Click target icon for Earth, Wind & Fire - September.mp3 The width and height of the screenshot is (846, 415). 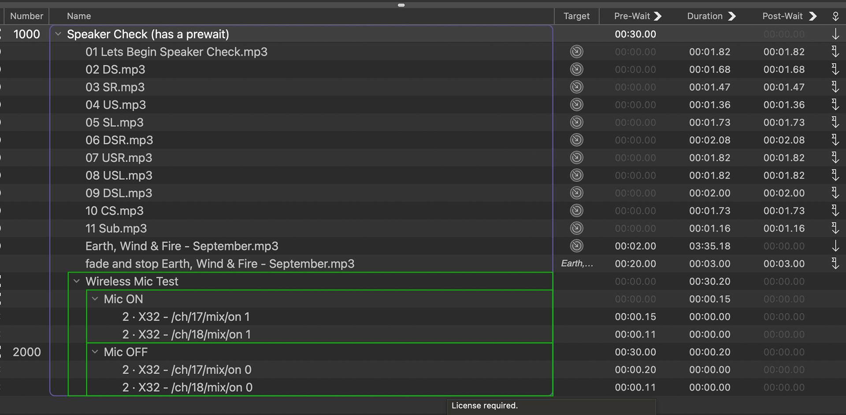pyautogui.click(x=576, y=246)
